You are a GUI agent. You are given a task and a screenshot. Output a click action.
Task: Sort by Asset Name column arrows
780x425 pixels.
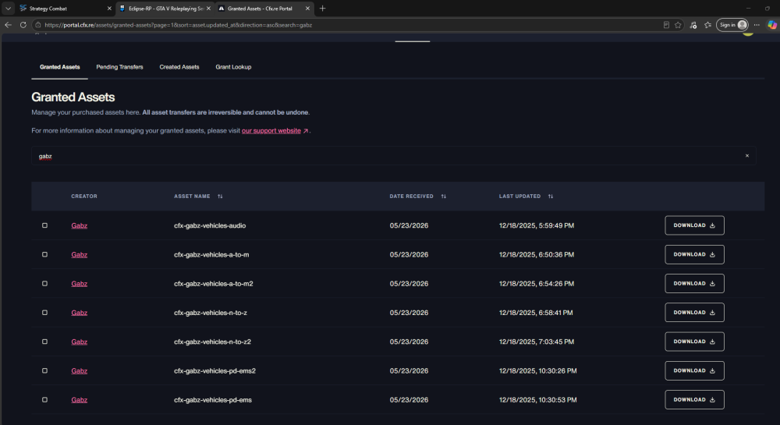click(220, 197)
